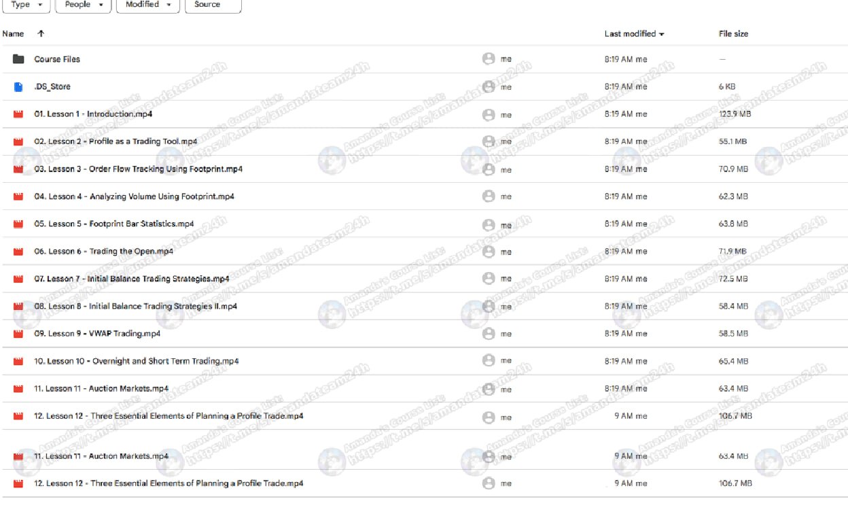
Task: Click owner avatar in Lesson 5 Footprint Bar row
Action: point(488,224)
